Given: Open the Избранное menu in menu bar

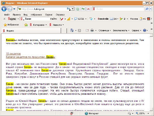Looking at the screenshot, I should (36, 15).
